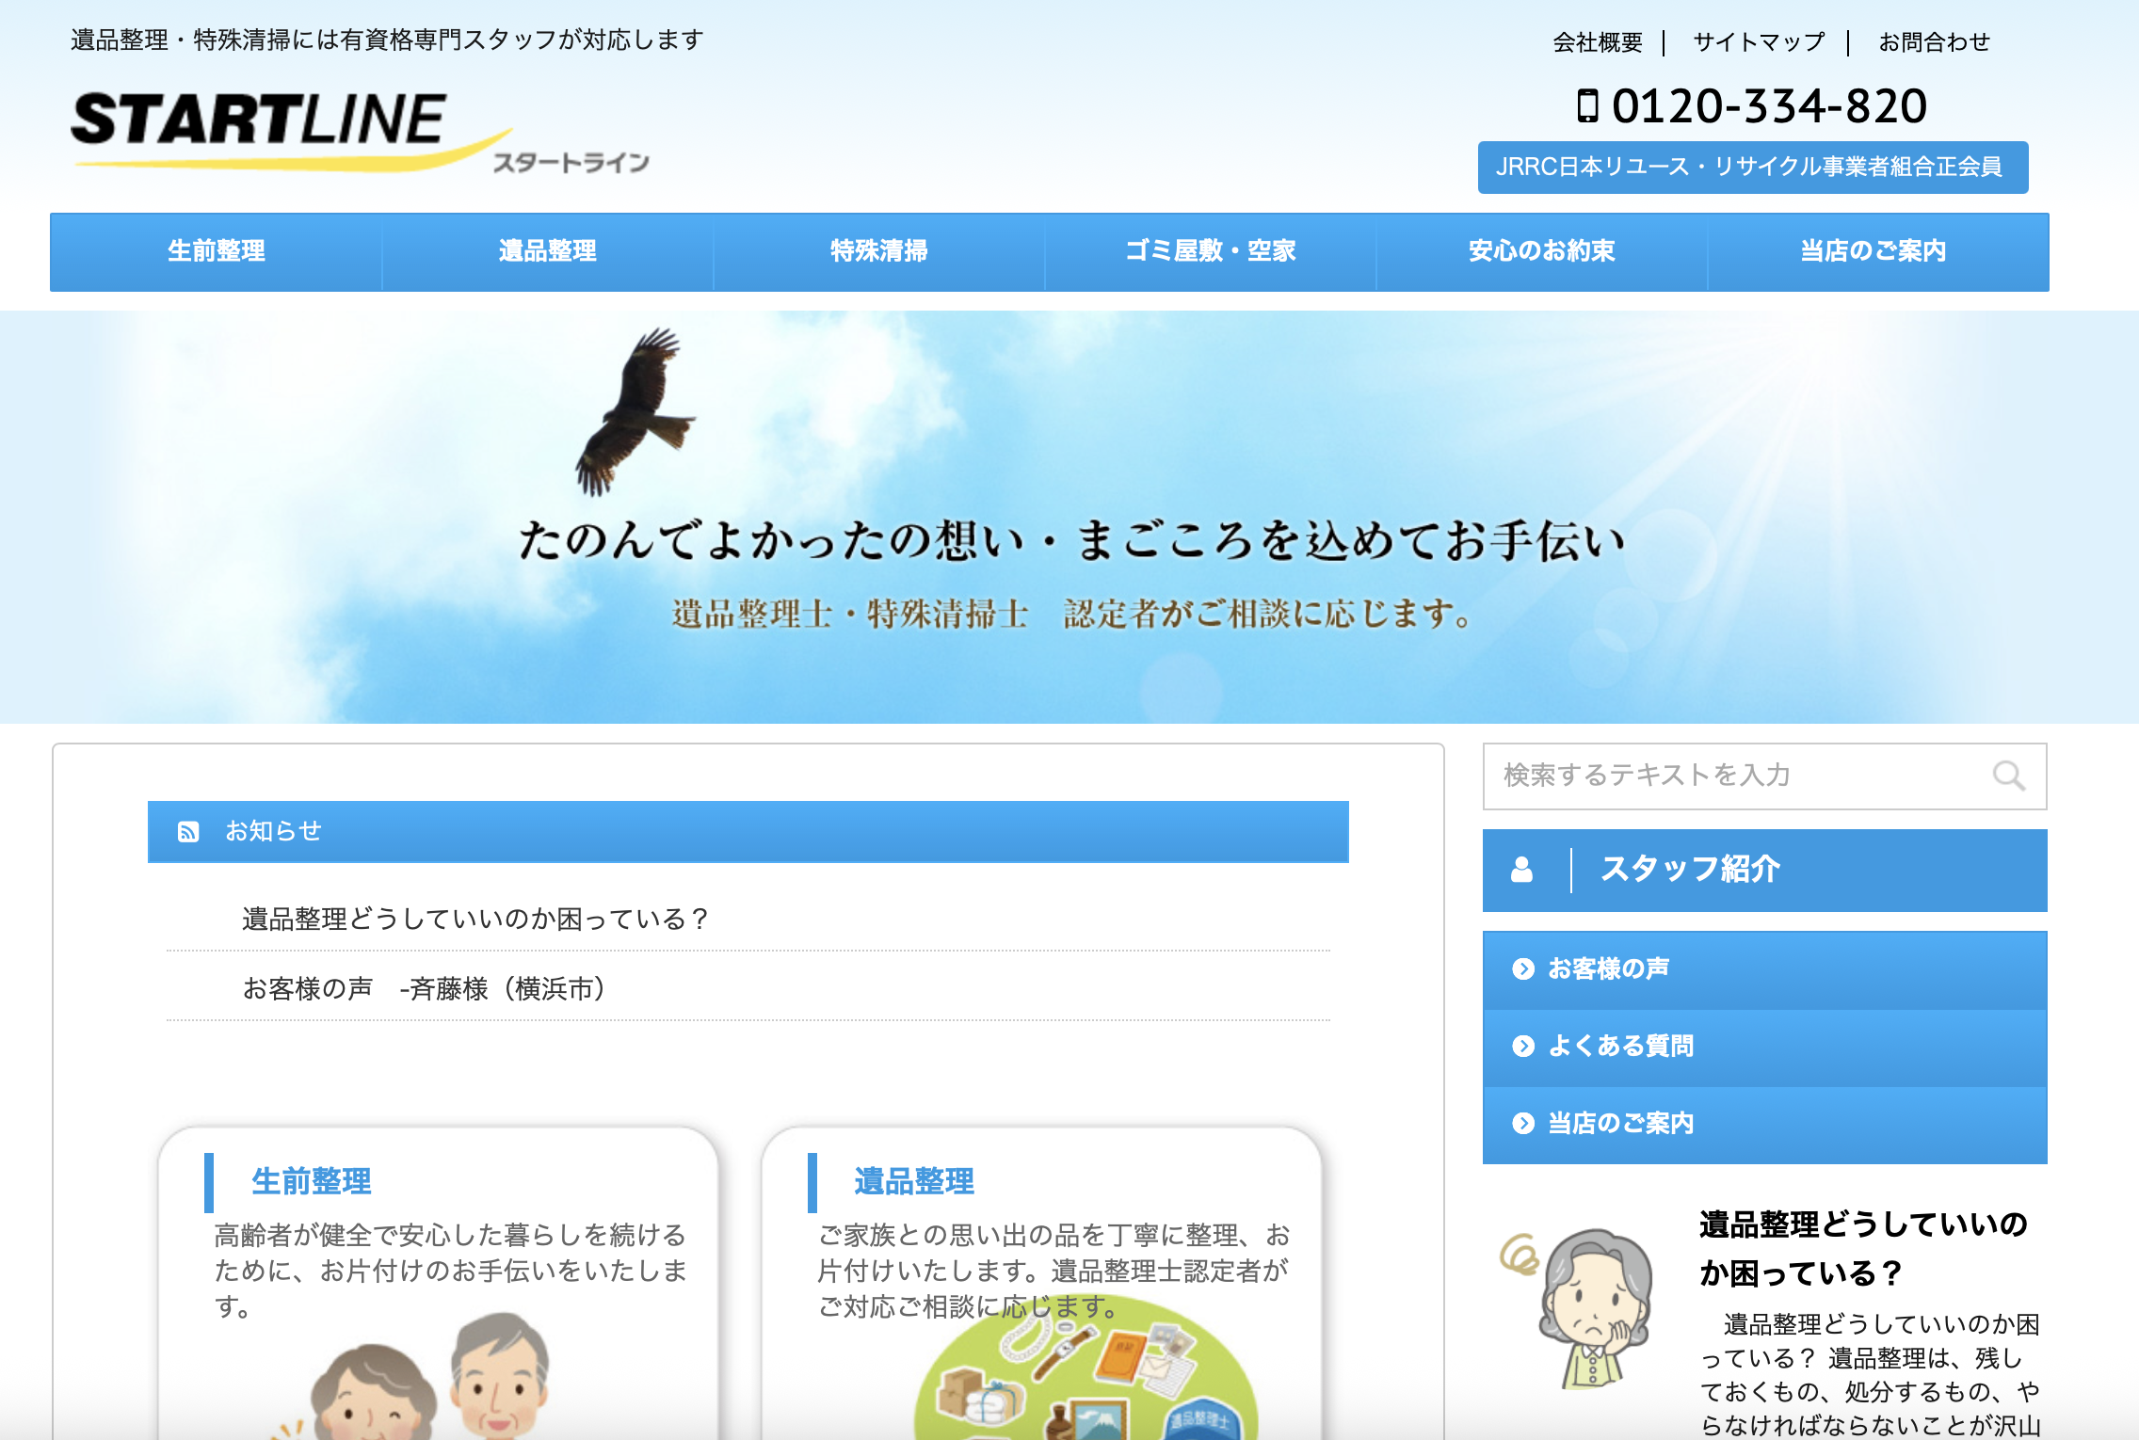Open the ゴミ屋敷・空家 navigation item
The width and height of the screenshot is (2139, 1440).
coord(1211,251)
